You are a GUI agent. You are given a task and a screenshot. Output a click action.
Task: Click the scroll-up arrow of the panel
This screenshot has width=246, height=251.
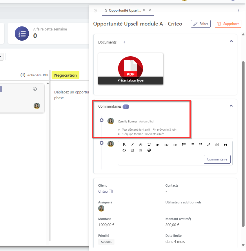[x=243, y=35]
